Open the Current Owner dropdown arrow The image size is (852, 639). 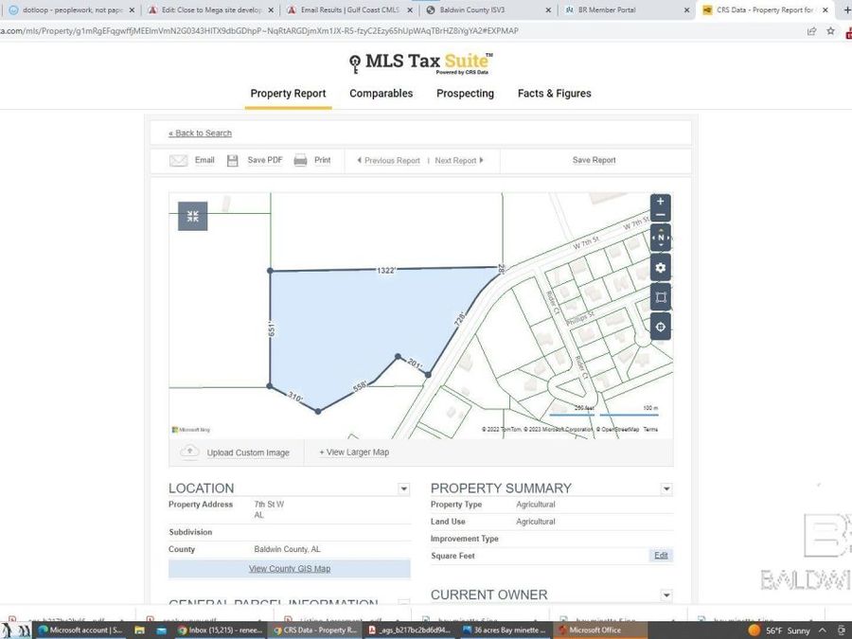click(666, 595)
